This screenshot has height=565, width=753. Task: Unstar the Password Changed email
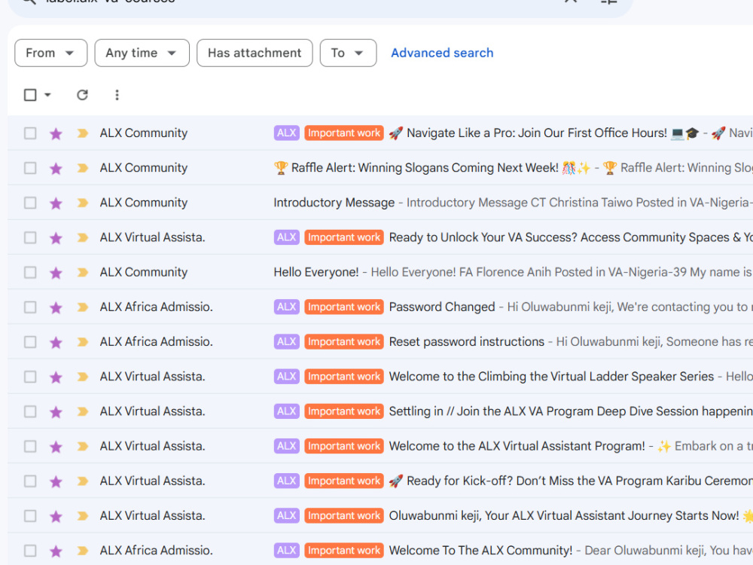[x=56, y=307]
